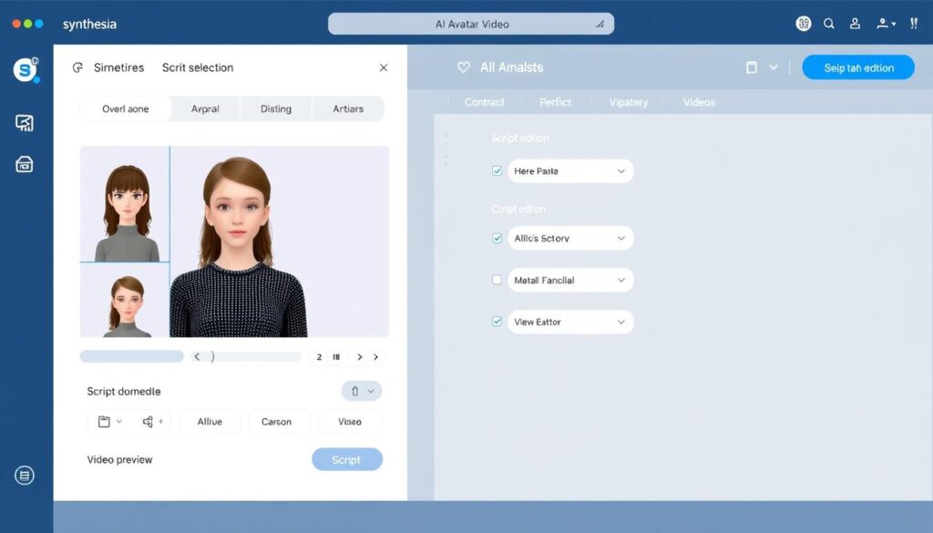Click the search magnifier in the top bar
The height and width of the screenshot is (533, 933).
829,24
